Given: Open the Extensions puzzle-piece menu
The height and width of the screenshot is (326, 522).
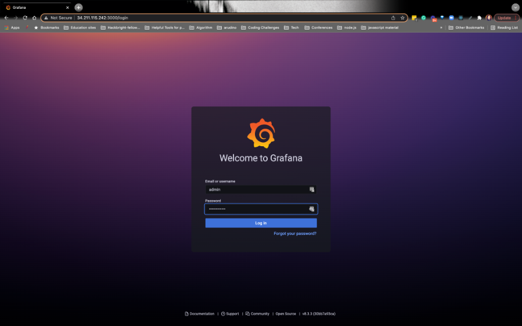Looking at the screenshot, I should coord(480,17).
